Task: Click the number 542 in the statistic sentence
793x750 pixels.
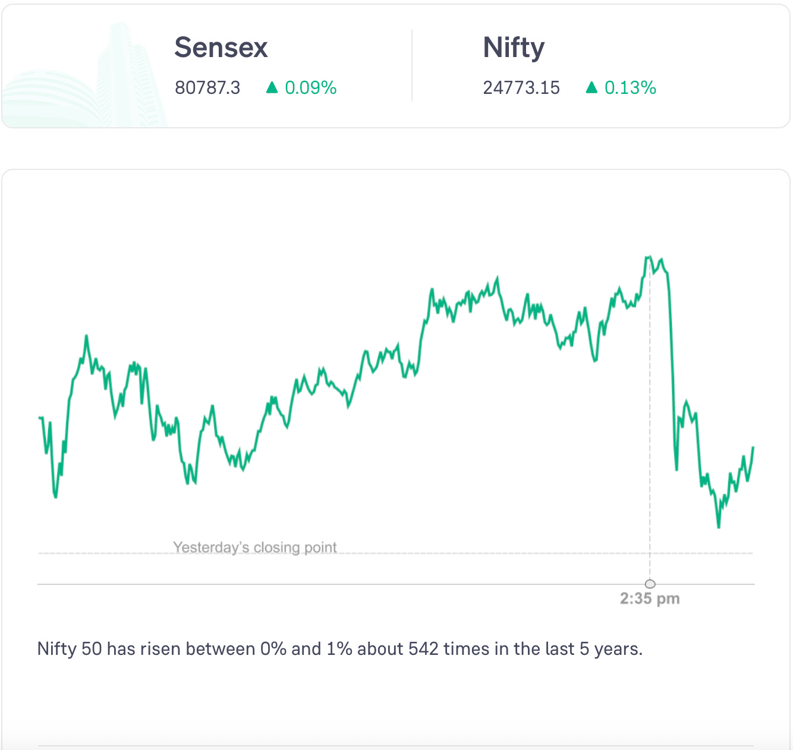Action: point(424,648)
